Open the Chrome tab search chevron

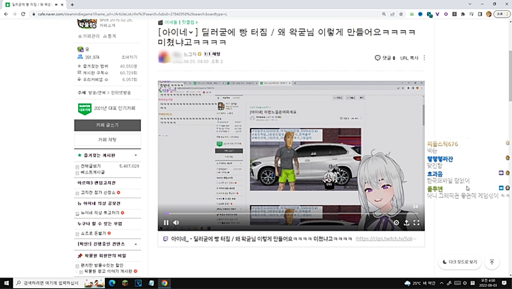(470, 4)
